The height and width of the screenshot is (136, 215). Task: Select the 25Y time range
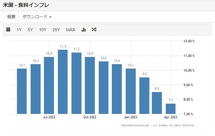tap(56, 30)
